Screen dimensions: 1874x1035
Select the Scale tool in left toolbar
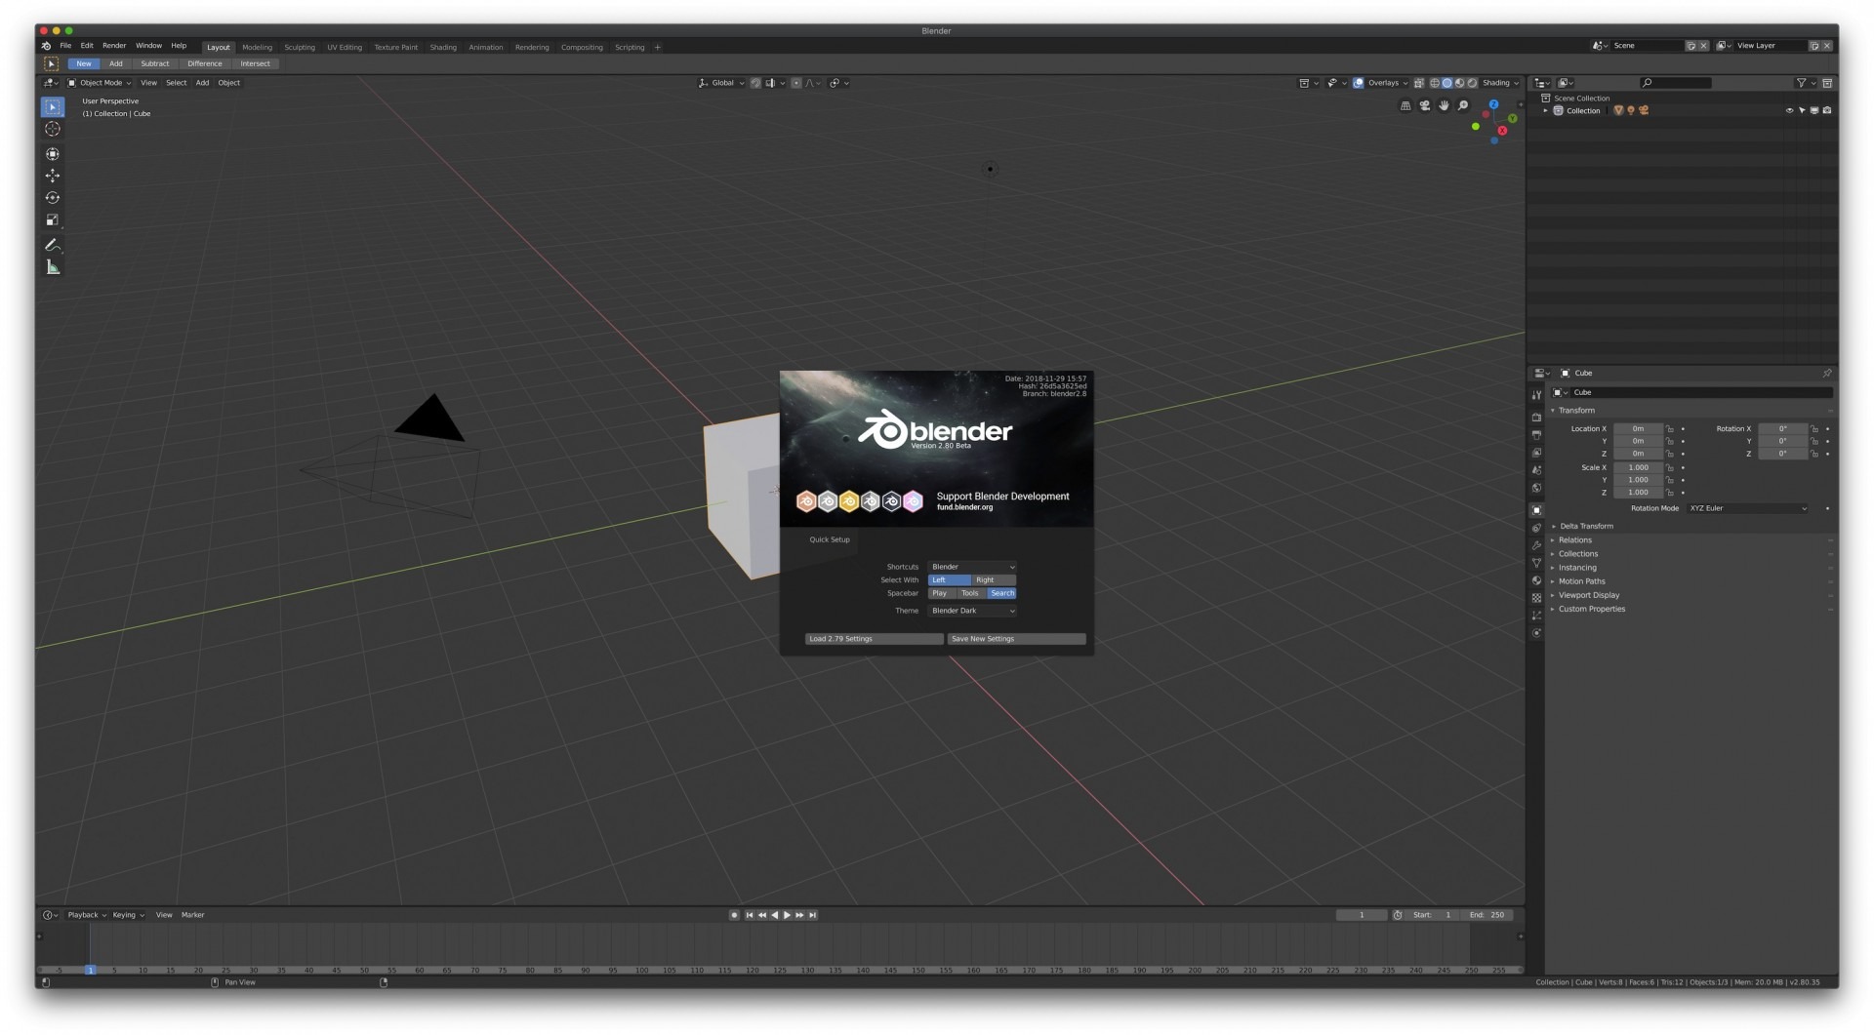[53, 220]
